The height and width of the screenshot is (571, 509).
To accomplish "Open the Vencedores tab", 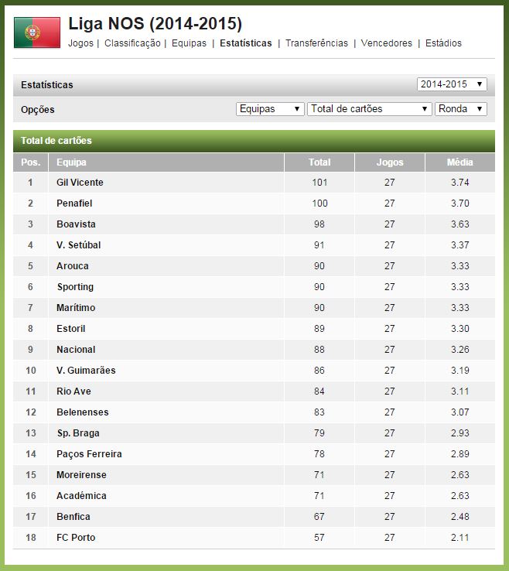I will (x=387, y=43).
